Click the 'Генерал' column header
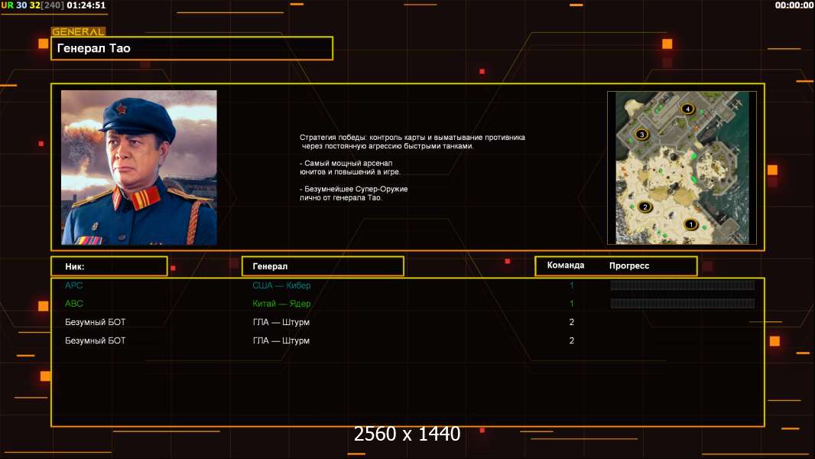The image size is (815, 459). tap(323, 266)
